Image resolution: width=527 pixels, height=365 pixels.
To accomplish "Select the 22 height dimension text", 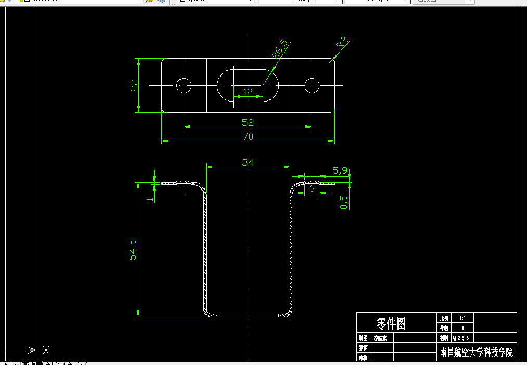I will click(x=134, y=85).
